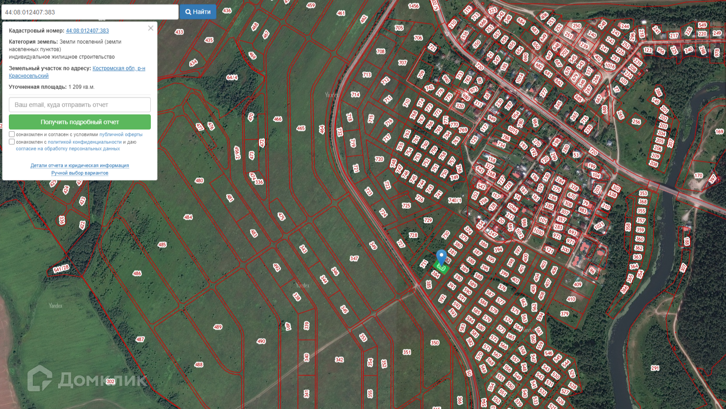Screen dimensions: 726x409
Task: Select parcel labeled 706 on the map
Action: click(418, 38)
